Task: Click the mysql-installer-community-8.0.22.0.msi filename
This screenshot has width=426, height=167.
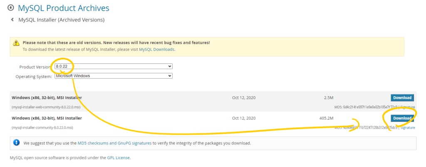Action: pyautogui.click(x=42, y=127)
